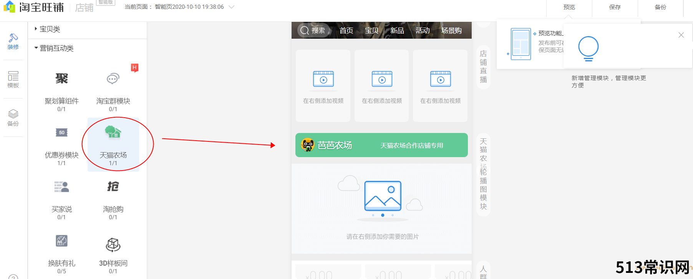
Task: Click the 保存 button
Action: pos(615,7)
